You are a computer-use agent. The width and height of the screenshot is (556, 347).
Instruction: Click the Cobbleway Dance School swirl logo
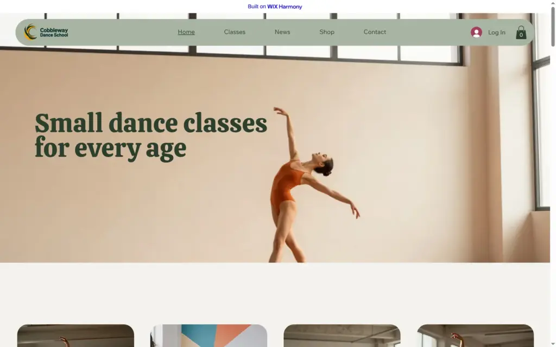point(30,32)
